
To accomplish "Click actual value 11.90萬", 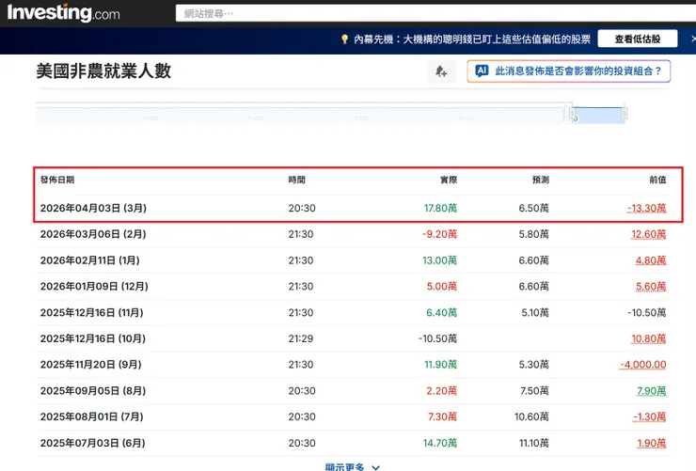I will coord(440,365).
